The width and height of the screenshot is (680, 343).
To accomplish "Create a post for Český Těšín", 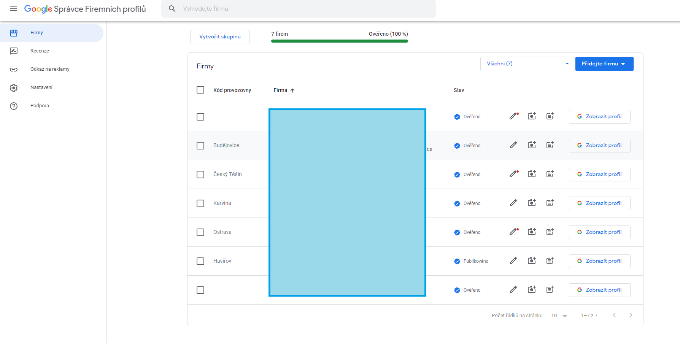I will [550, 174].
